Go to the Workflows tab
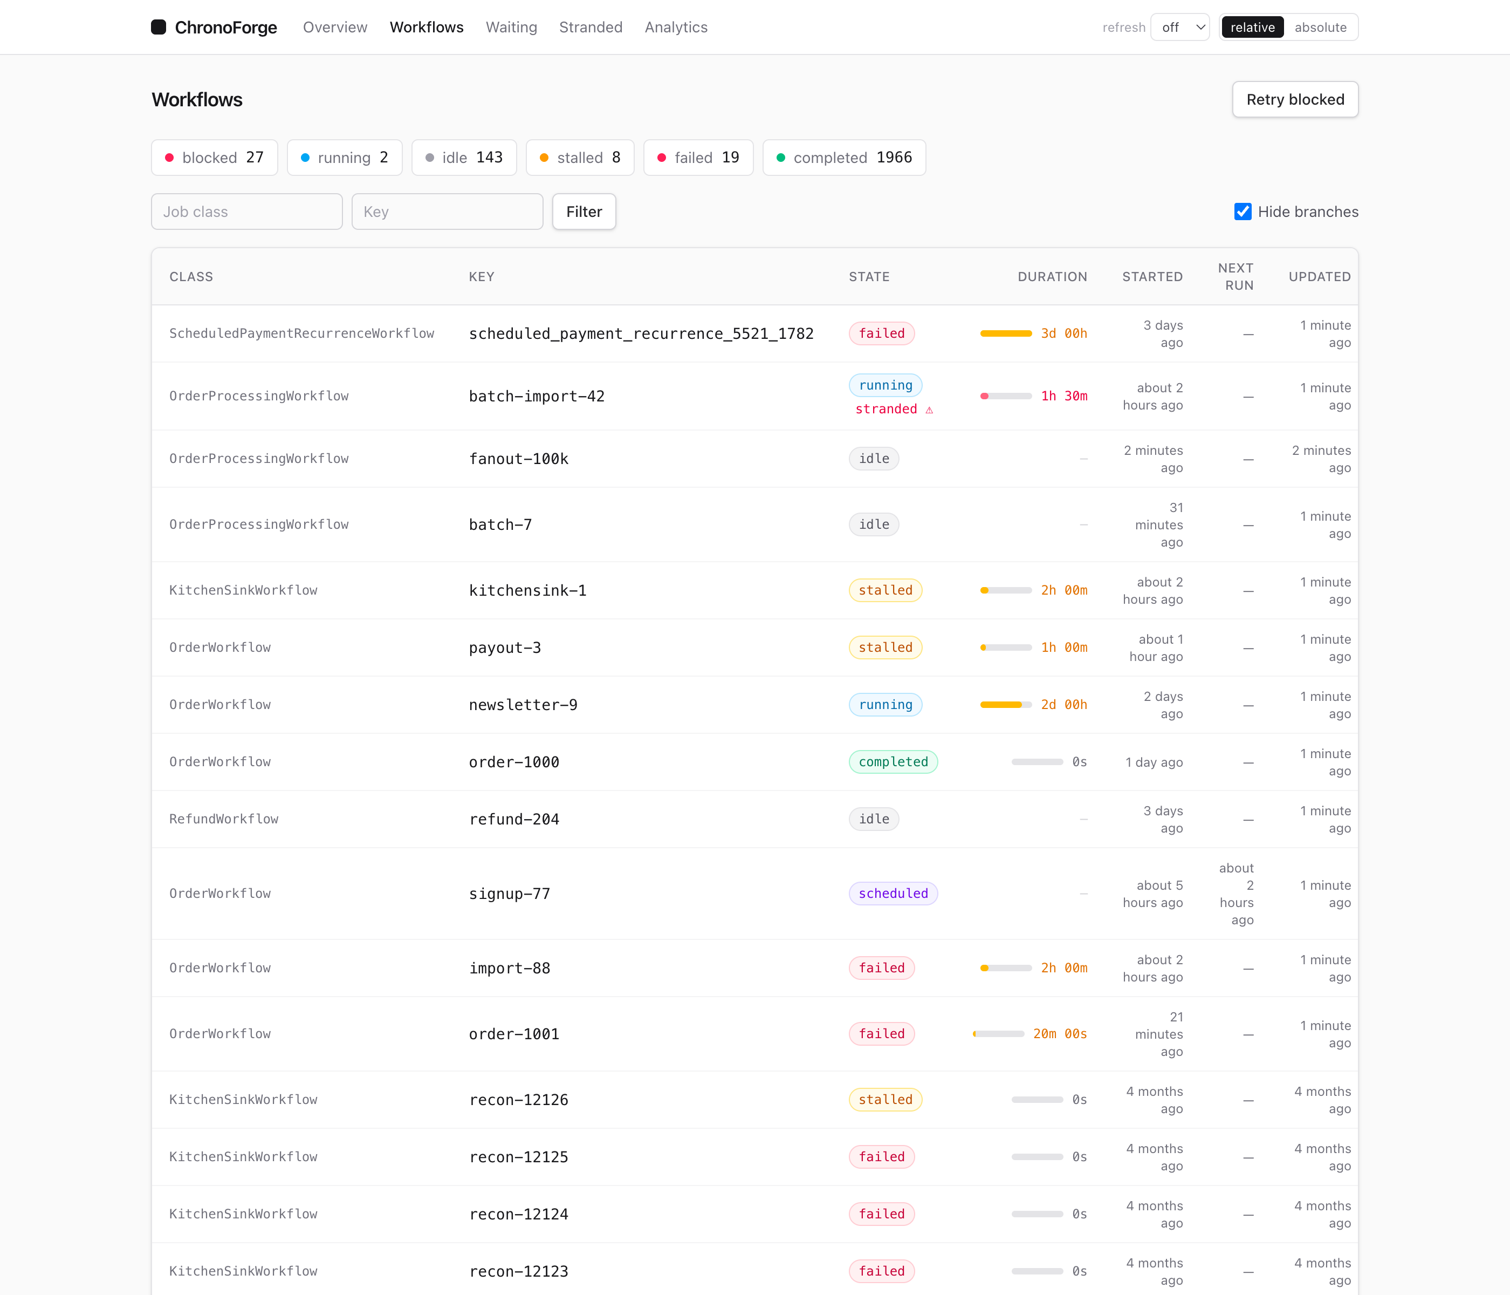 (427, 27)
